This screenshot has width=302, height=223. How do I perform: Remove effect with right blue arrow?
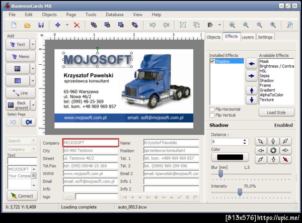pos(252,76)
